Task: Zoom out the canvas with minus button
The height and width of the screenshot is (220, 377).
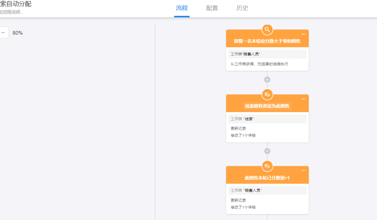Action: tap(3, 33)
